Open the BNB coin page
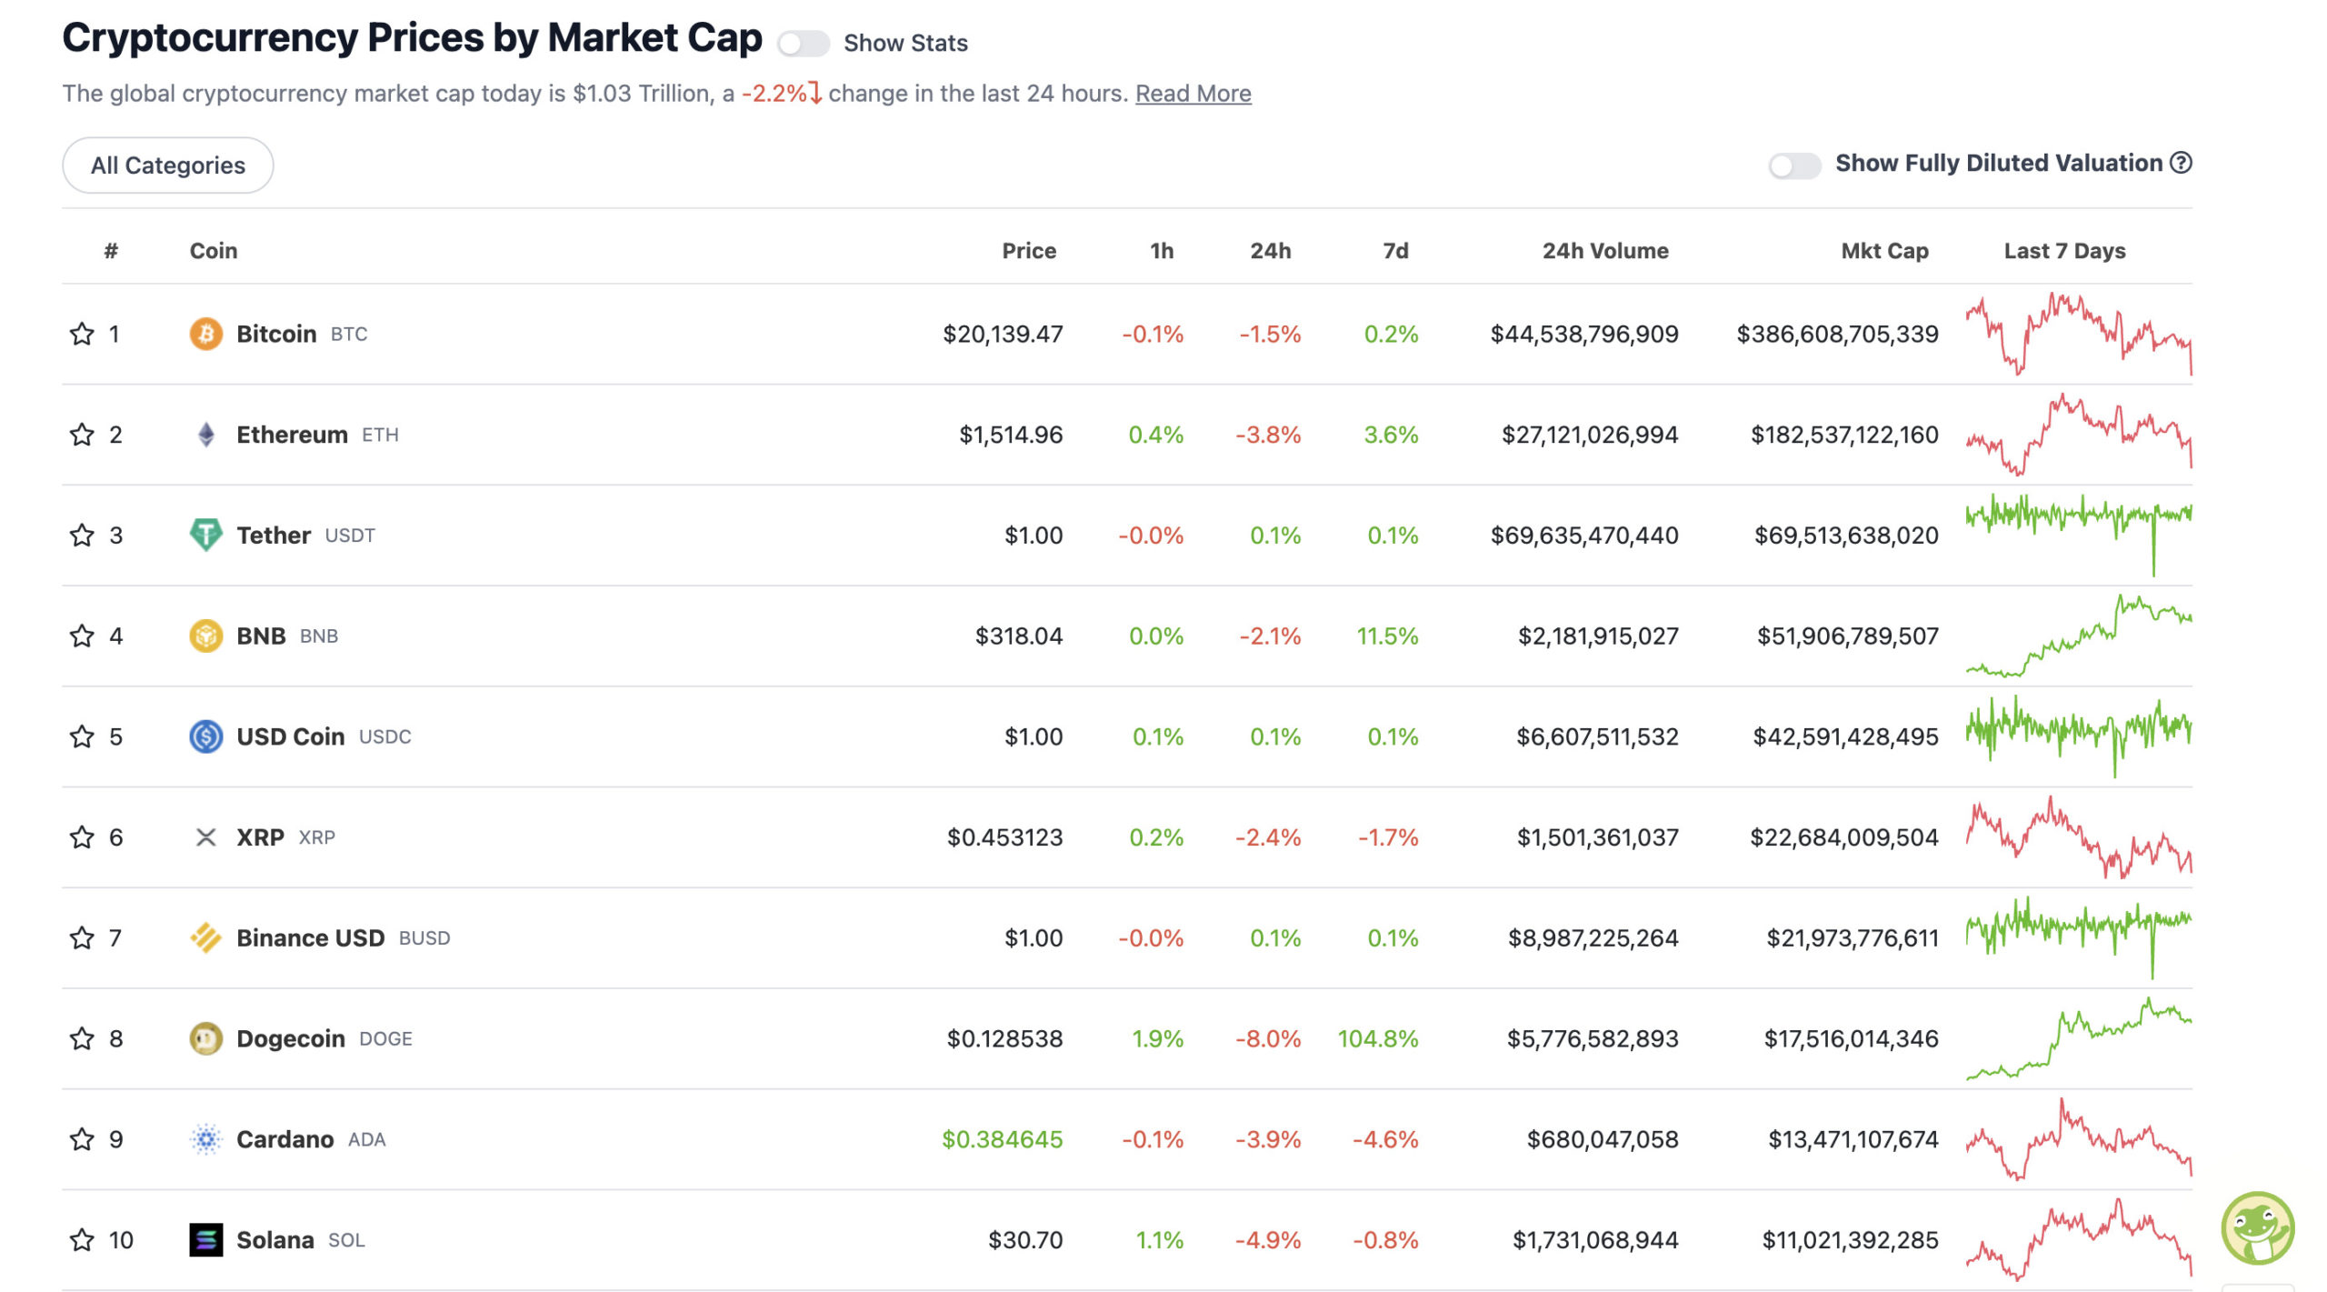This screenshot has width=2327, height=1292. point(261,636)
